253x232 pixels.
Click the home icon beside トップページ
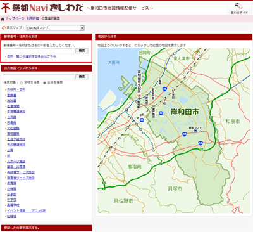pos(3,19)
